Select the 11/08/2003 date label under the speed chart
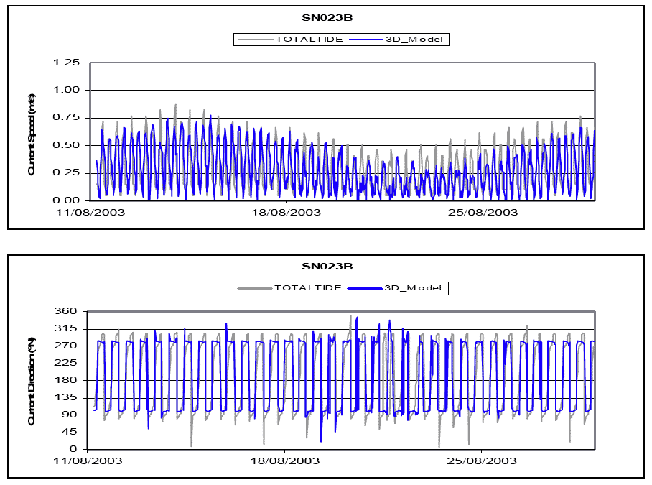The width and height of the screenshot is (652, 485). coord(88,212)
